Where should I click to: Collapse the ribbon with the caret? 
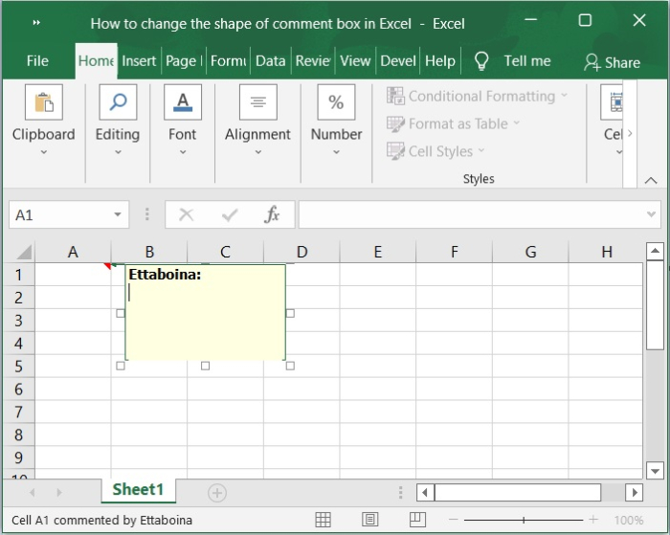click(651, 181)
